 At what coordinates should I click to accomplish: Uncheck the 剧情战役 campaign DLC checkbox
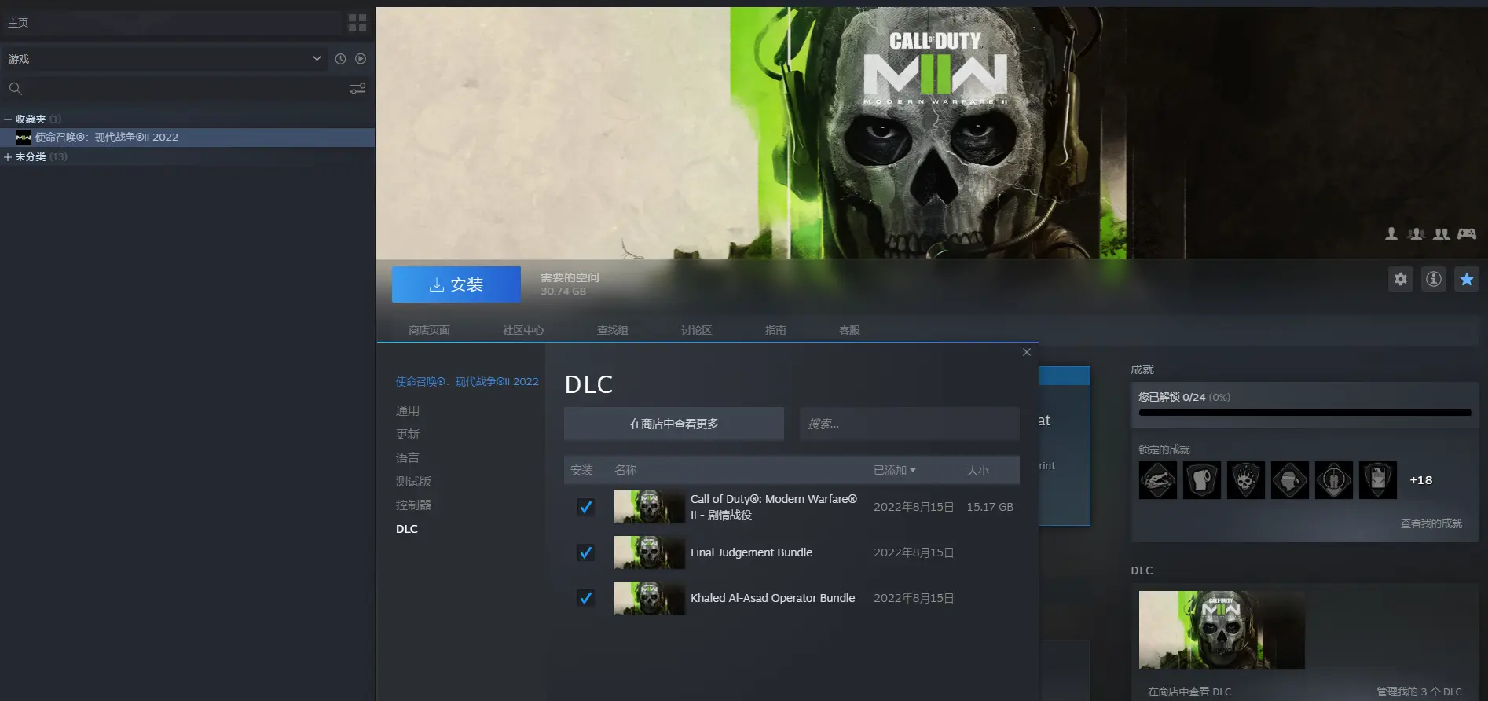[585, 507]
